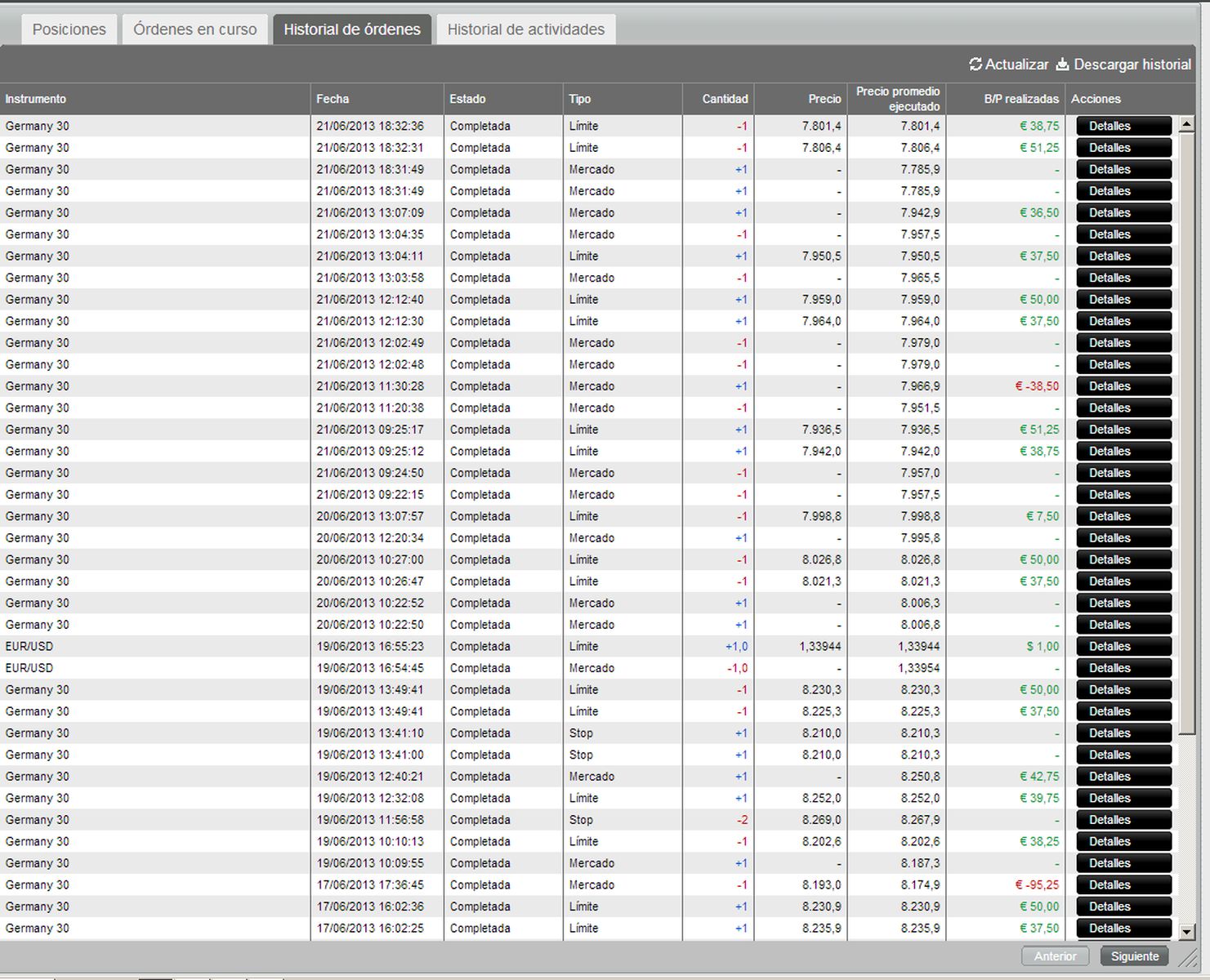Open the Órdenes en curso tab
1210x980 pixels.
point(194,29)
